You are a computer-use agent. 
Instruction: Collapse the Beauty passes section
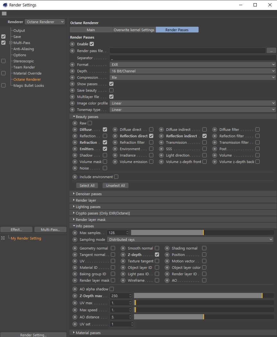click(x=74, y=116)
